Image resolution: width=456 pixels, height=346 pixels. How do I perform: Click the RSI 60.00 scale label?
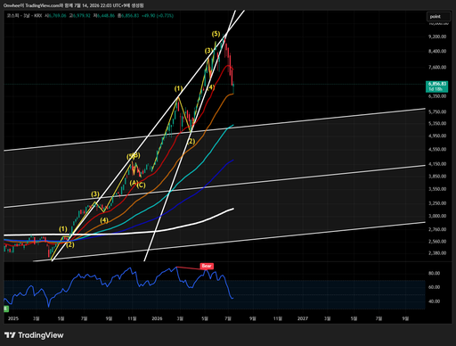[434, 287]
